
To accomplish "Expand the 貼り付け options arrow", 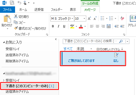I will [7, 29].
